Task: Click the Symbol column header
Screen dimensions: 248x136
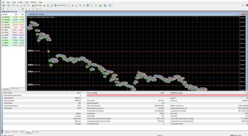Action: coord(6,14)
